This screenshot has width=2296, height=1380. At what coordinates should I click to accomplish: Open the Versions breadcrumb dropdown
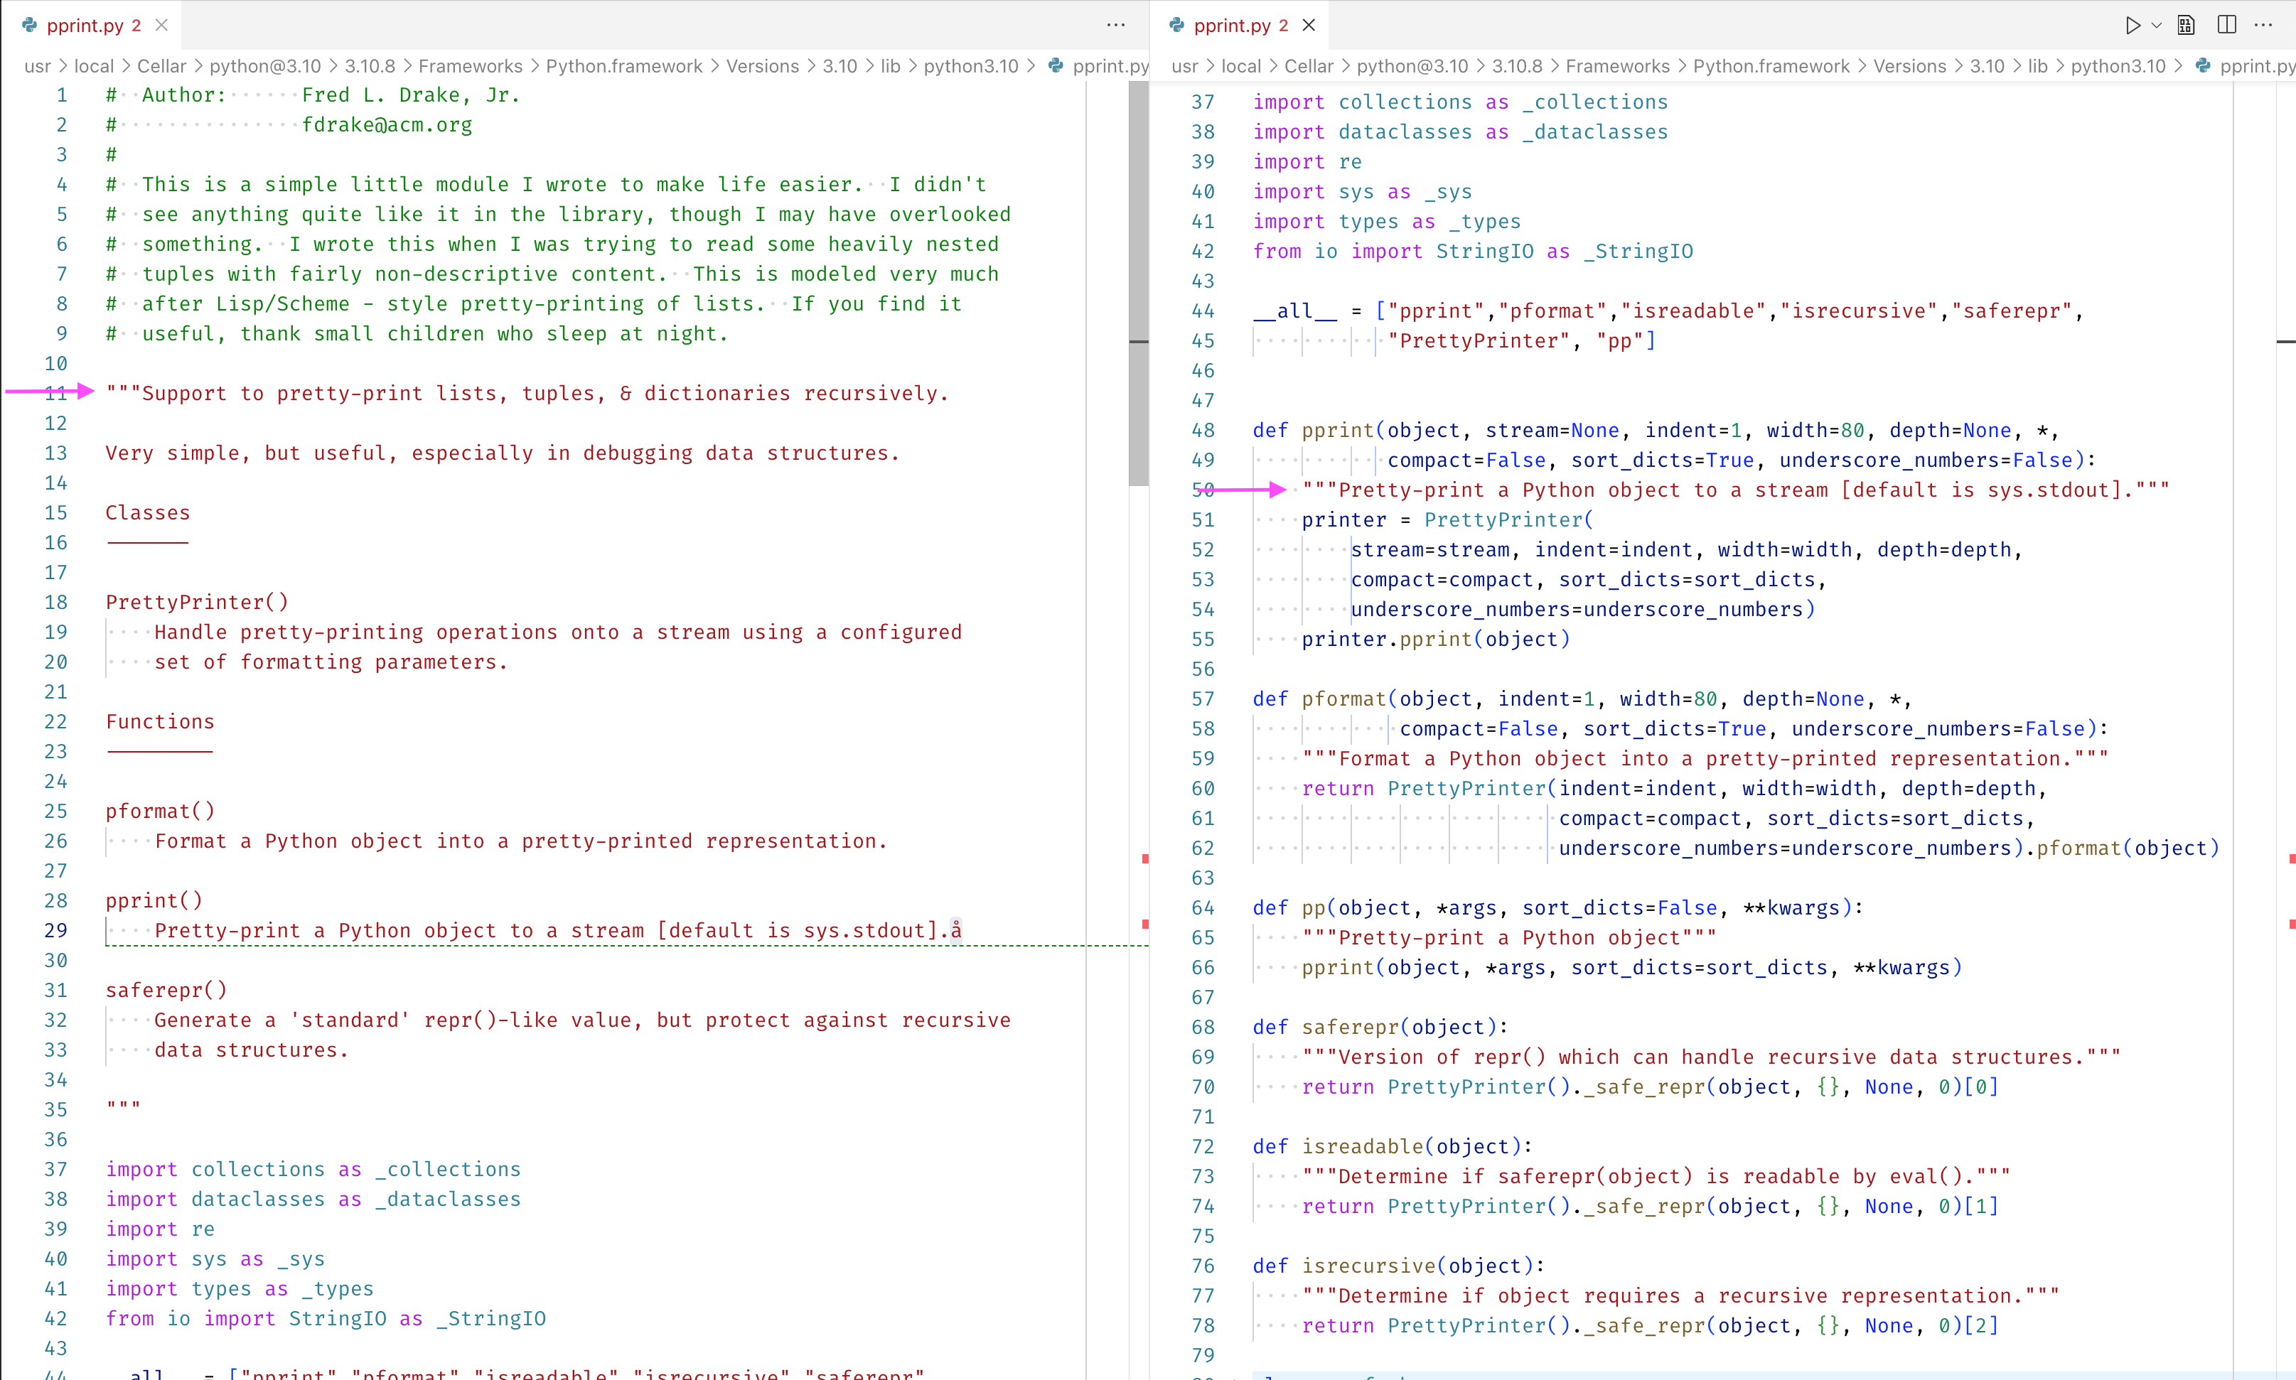click(1908, 66)
